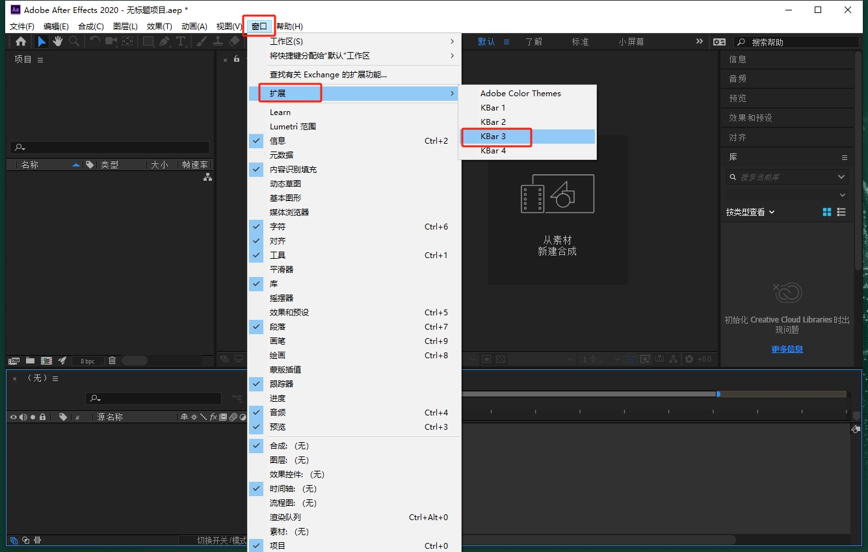Select the Selection arrow tool
868x552 pixels.
click(x=42, y=42)
